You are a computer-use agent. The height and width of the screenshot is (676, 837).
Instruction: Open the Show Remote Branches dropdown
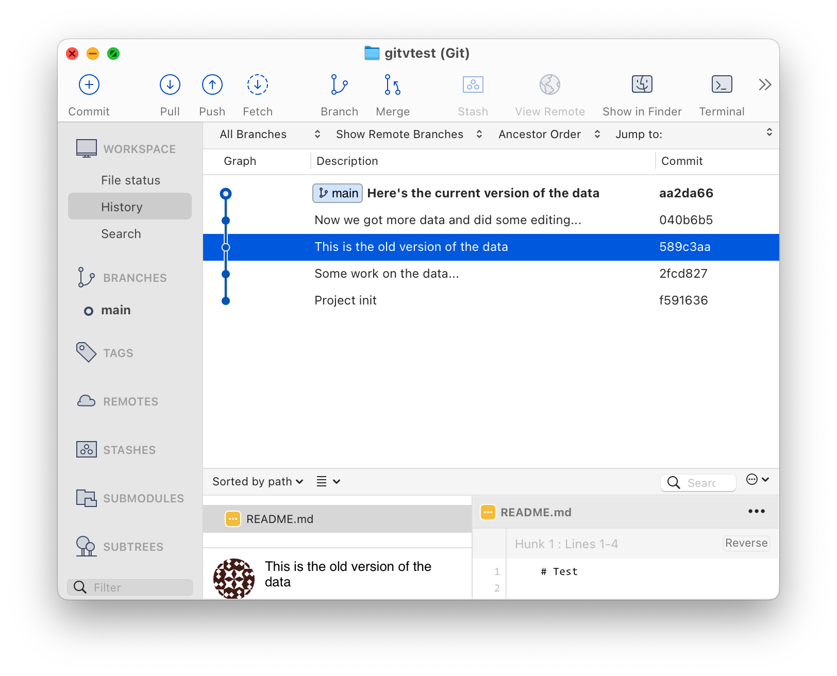[x=409, y=134]
